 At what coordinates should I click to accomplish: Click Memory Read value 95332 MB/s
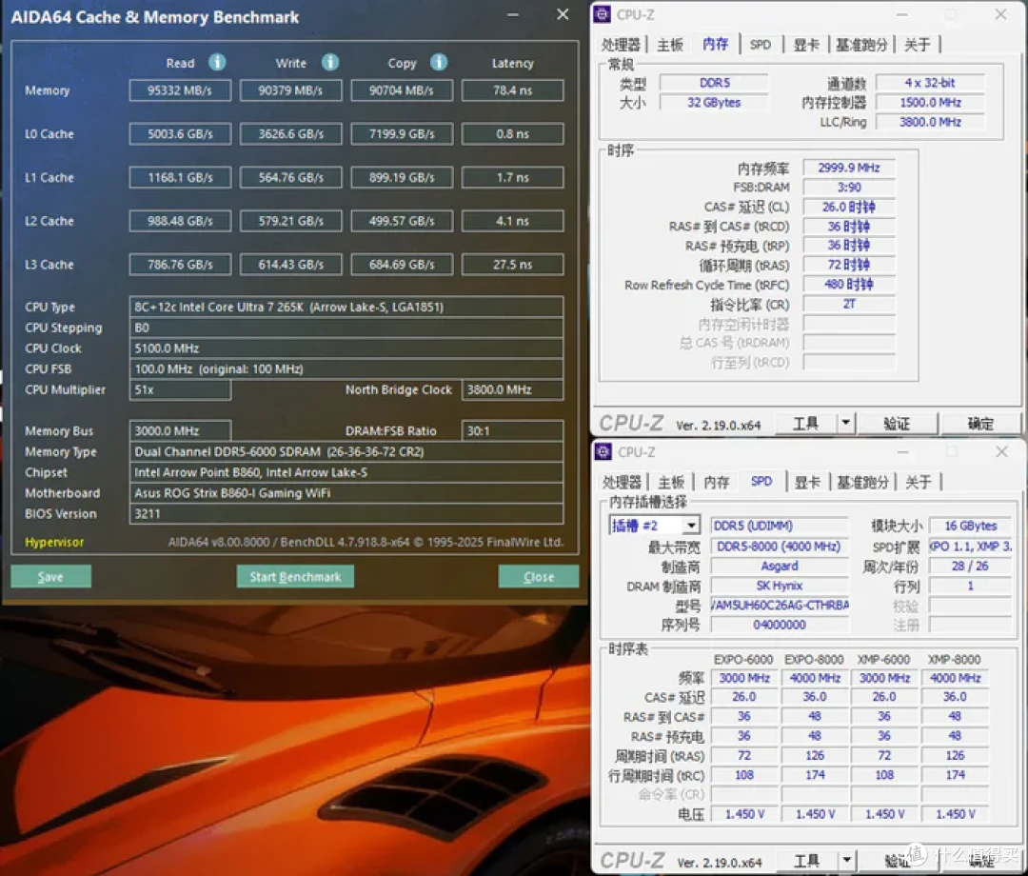(x=180, y=90)
